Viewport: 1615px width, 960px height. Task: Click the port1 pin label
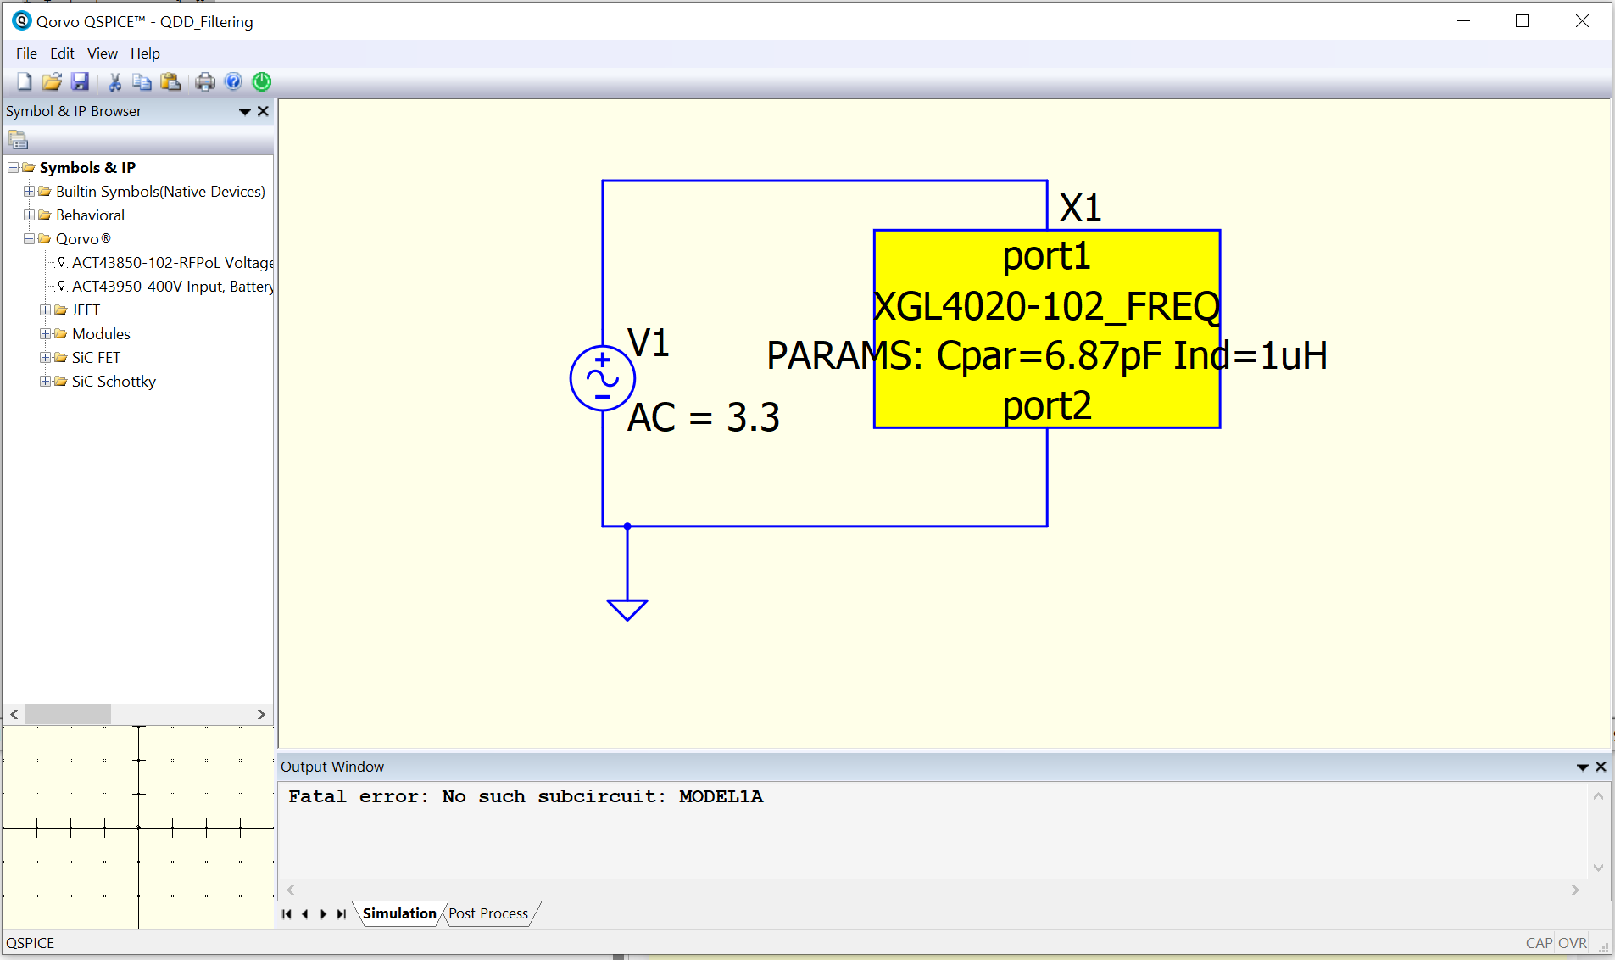(1046, 256)
